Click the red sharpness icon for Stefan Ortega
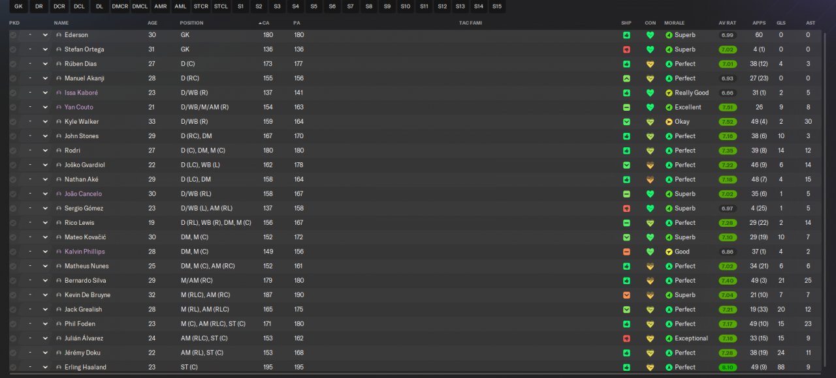 626,50
